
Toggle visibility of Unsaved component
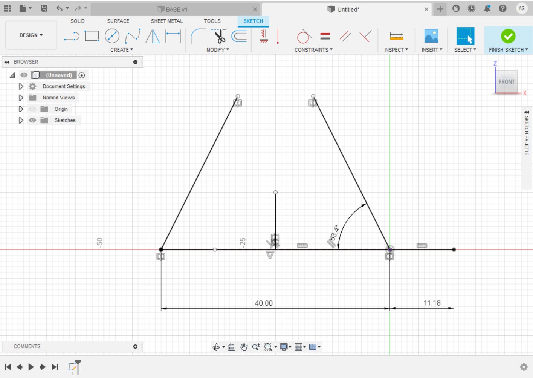click(24, 75)
